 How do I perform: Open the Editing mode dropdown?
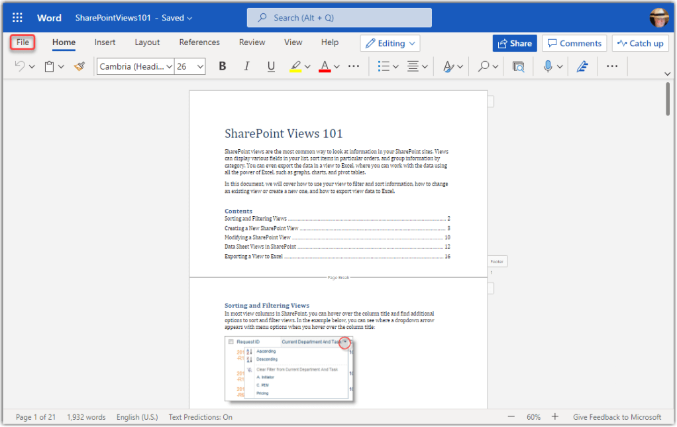pyautogui.click(x=390, y=43)
